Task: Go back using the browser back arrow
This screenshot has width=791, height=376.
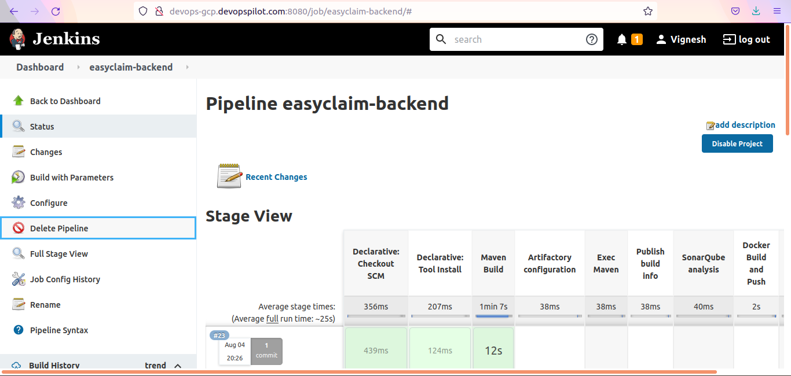Action: coord(14,11)
